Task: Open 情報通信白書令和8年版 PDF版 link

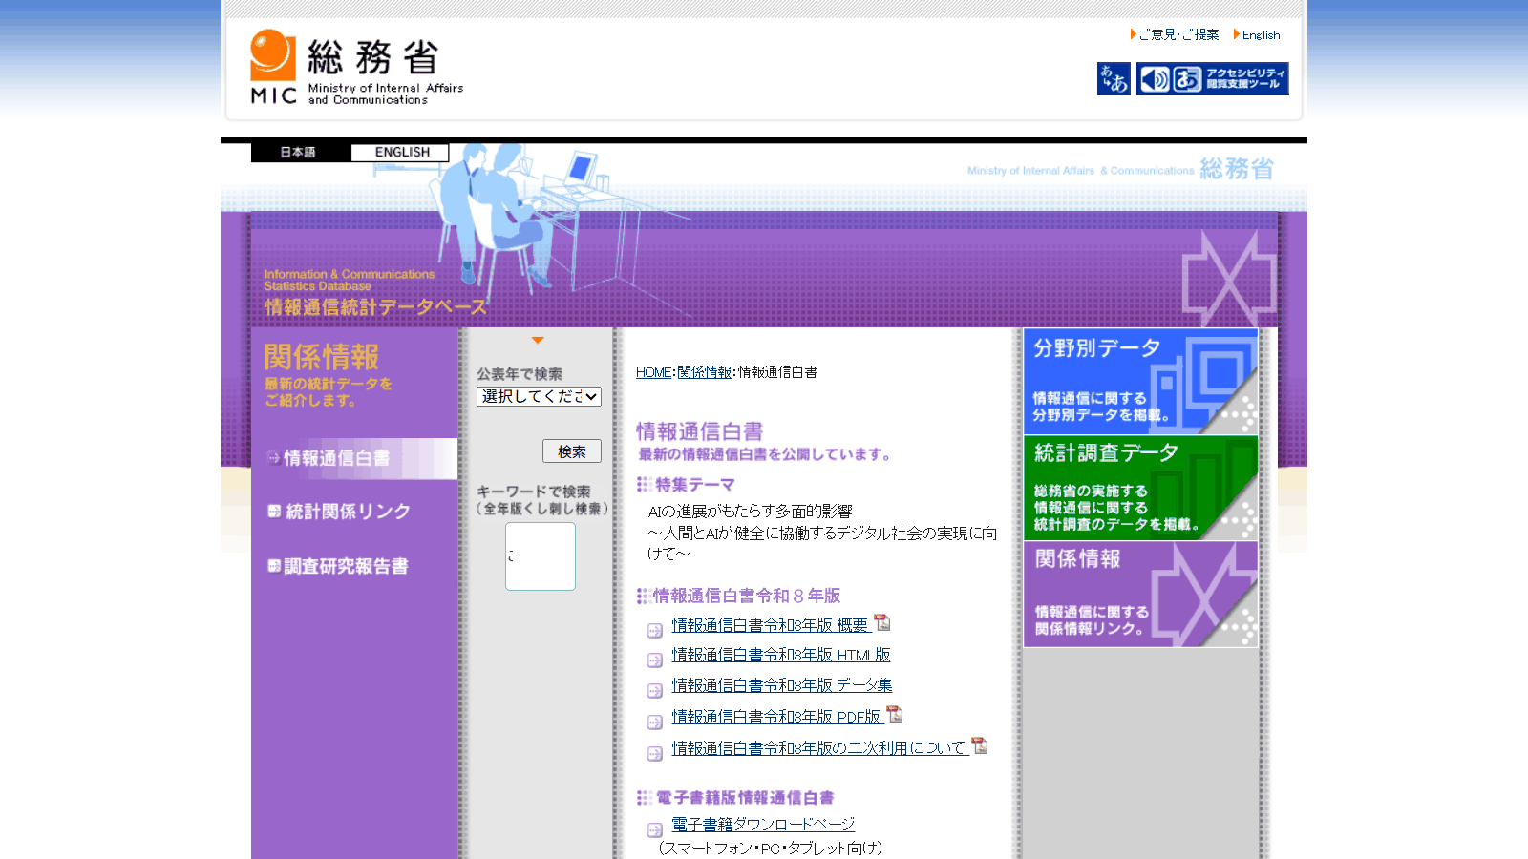Action: tap(776, 717)
